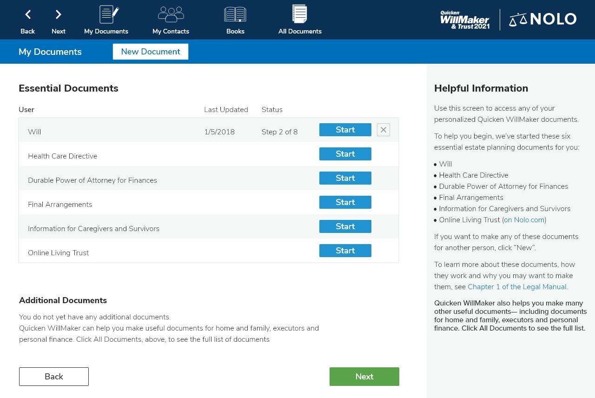Select the My Documents header tab
595x398 pixels.
[50, 52]
